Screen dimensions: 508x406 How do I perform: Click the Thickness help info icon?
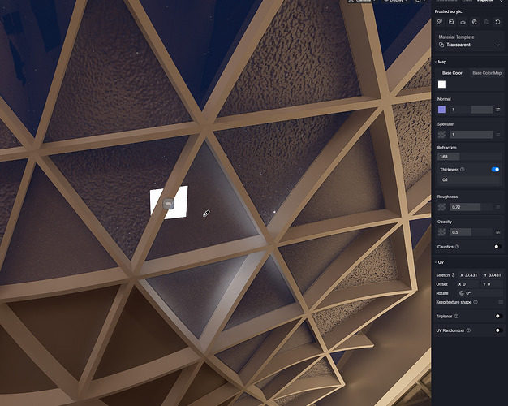[x=463, y=170]
